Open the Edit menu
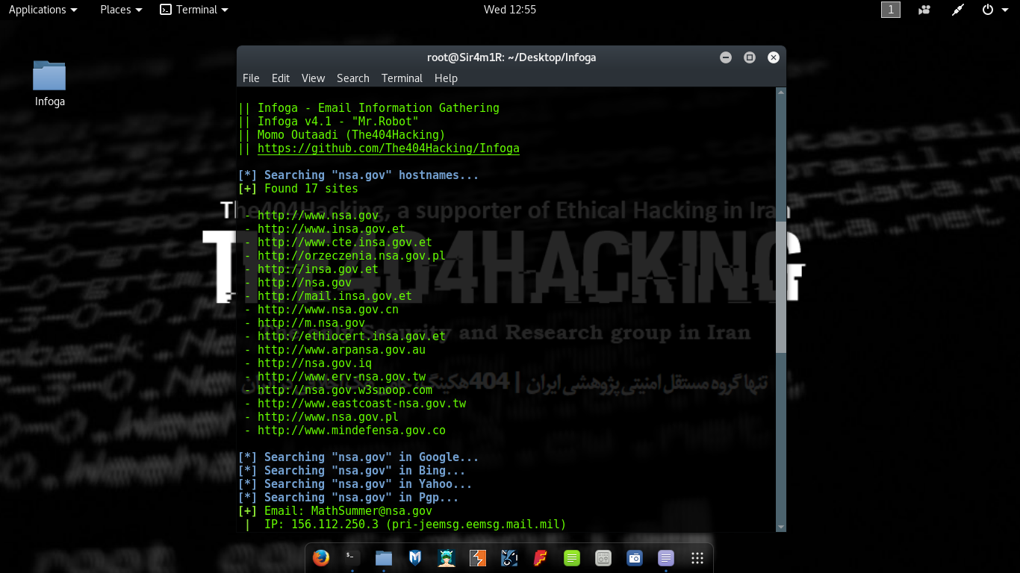This screenshot has width=1020, height=573. pyautogui.click(x=281, y=78)
